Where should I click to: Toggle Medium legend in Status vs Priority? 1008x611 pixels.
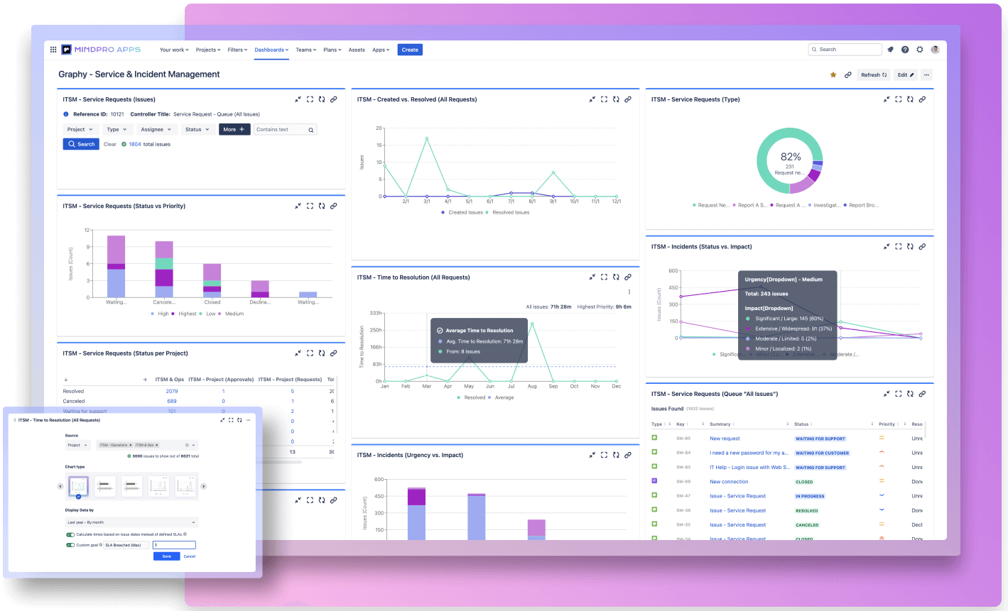pyautogui.click(x=232, y=314)
